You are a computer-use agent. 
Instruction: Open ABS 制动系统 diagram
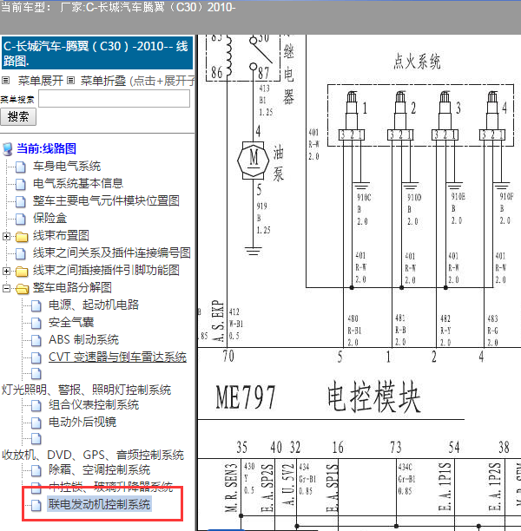coord(83,339)
